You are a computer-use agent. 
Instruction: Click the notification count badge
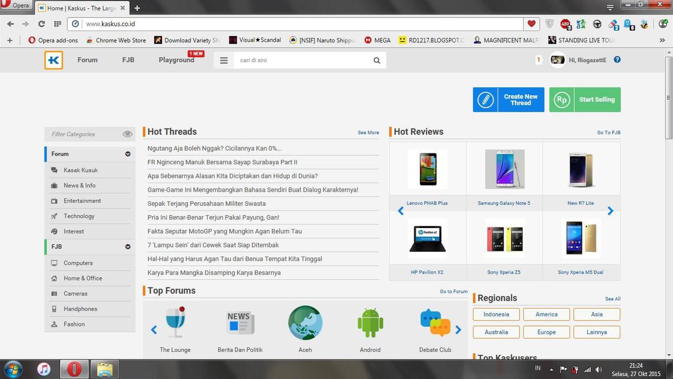[538, 60]
